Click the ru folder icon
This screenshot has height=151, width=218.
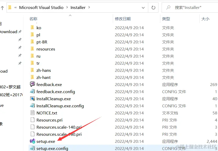[x=32, y=56]
